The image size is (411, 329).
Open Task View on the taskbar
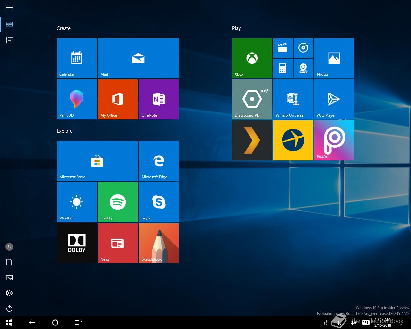point(78,323)
